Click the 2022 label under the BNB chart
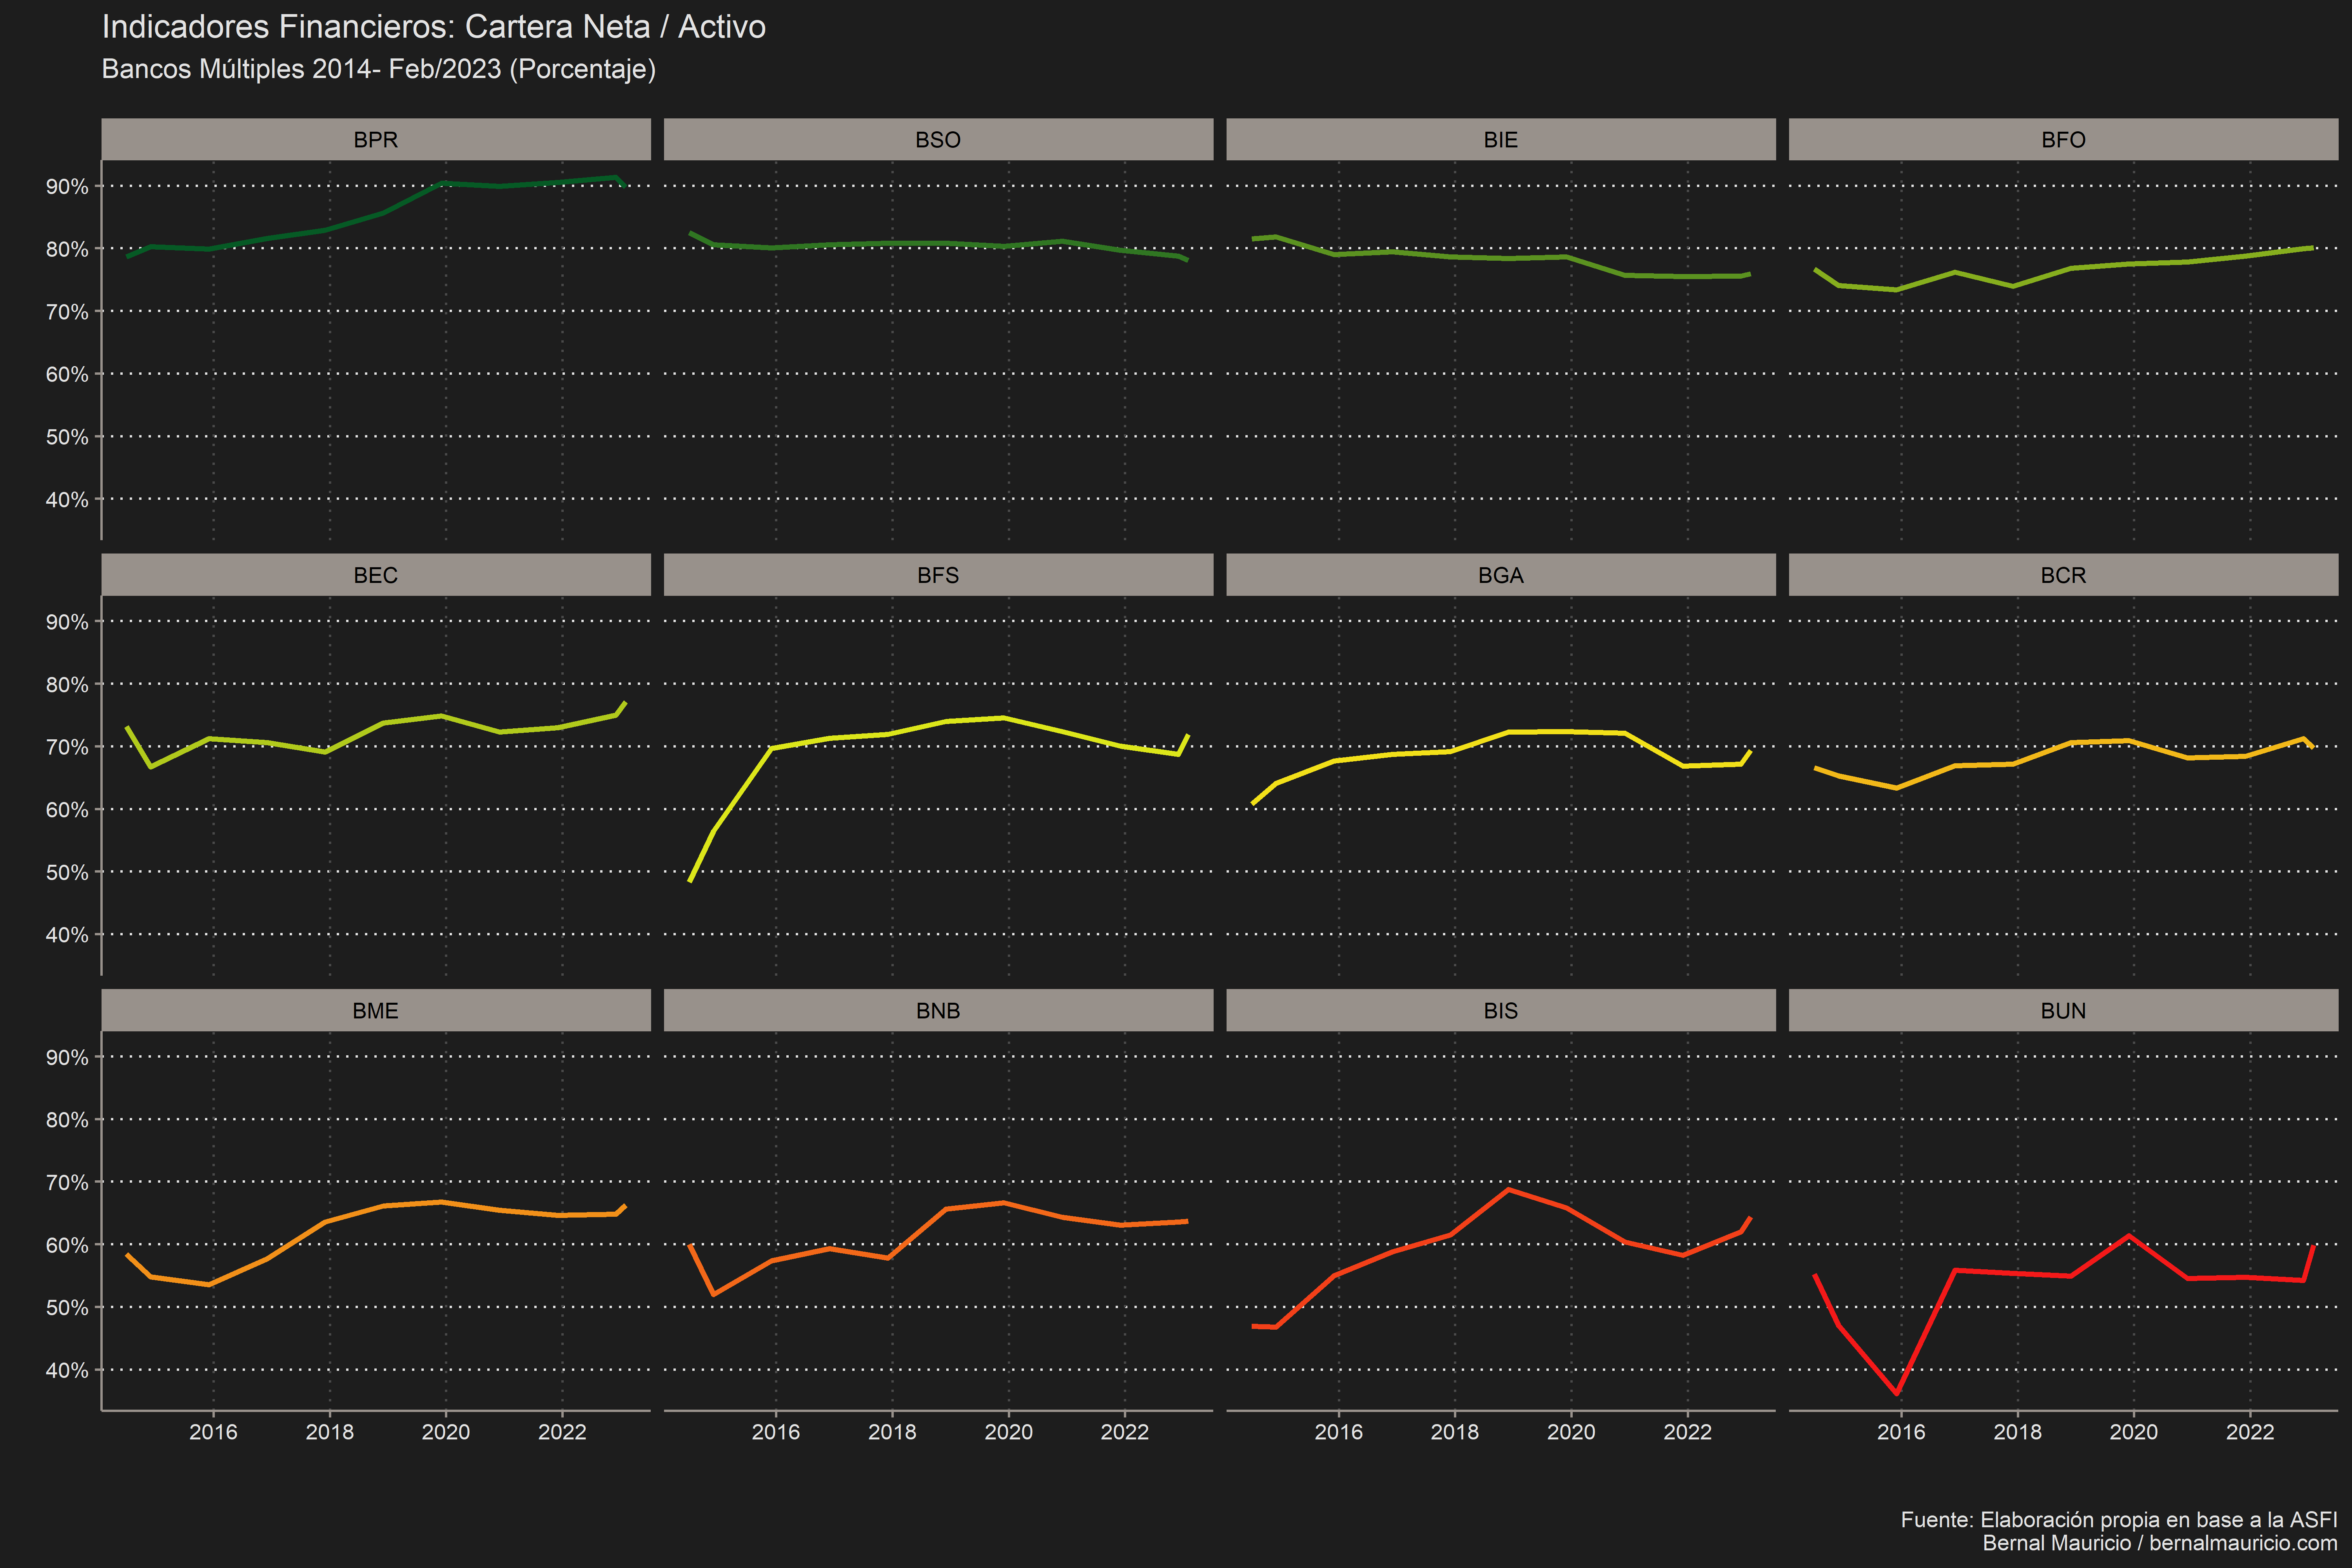 tap(1125, 1432)
